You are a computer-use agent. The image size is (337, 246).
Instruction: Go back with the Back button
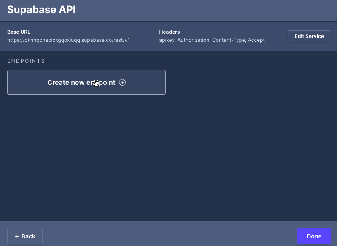pos(25,236)
